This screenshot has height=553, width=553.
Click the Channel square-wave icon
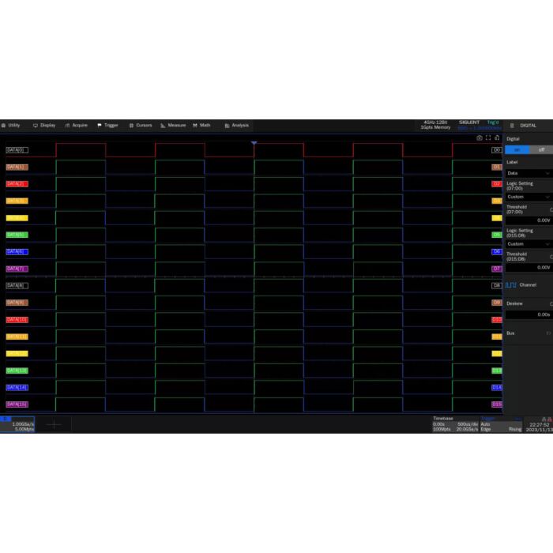point(511,285)
